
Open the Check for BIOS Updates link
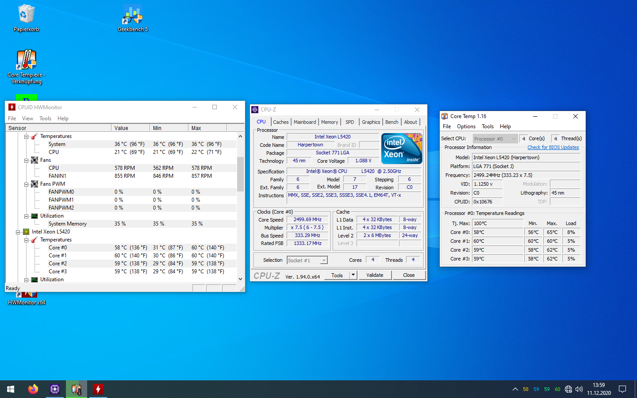coord(553,147)
